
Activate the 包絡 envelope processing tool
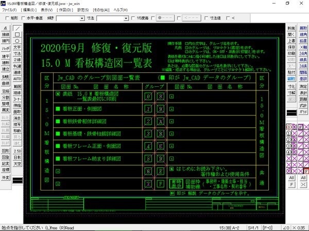(x=6, y=91)
